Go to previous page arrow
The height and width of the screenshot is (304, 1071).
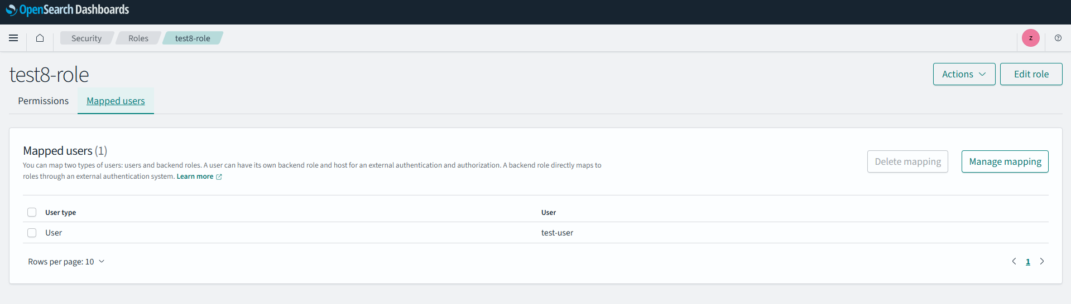coord(1014,262)
